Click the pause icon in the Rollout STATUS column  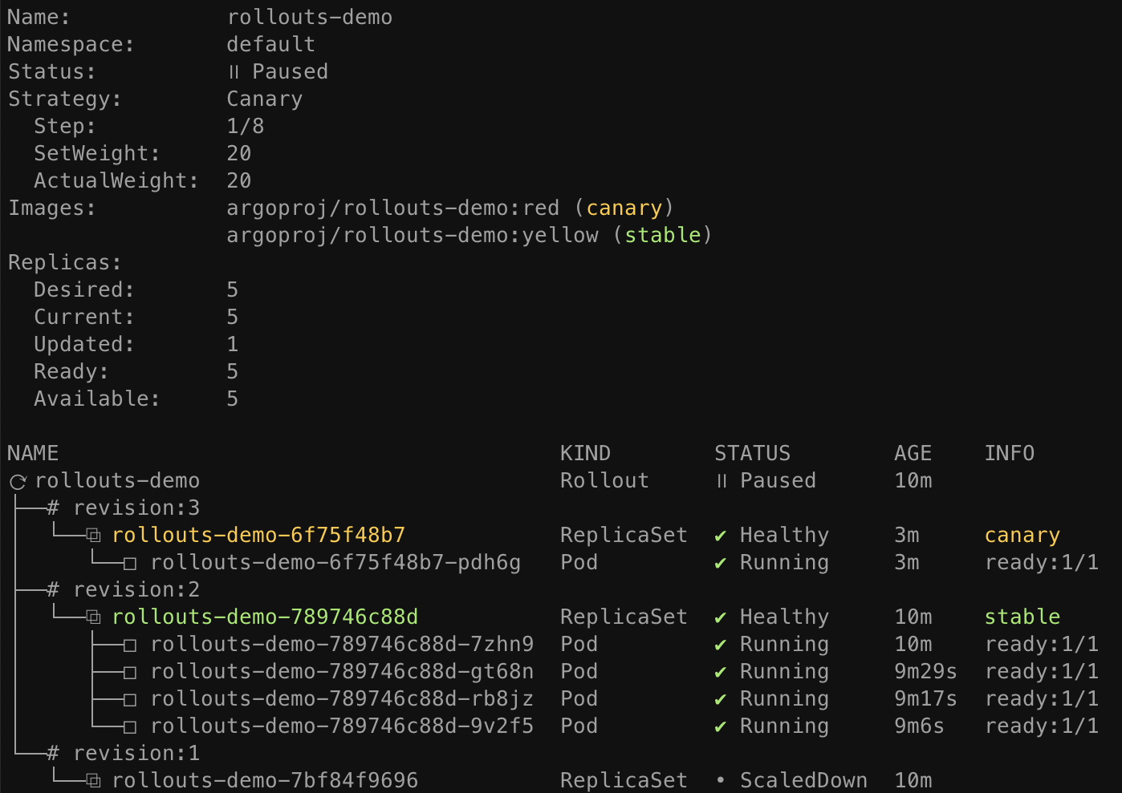click(x=722, y=481)
